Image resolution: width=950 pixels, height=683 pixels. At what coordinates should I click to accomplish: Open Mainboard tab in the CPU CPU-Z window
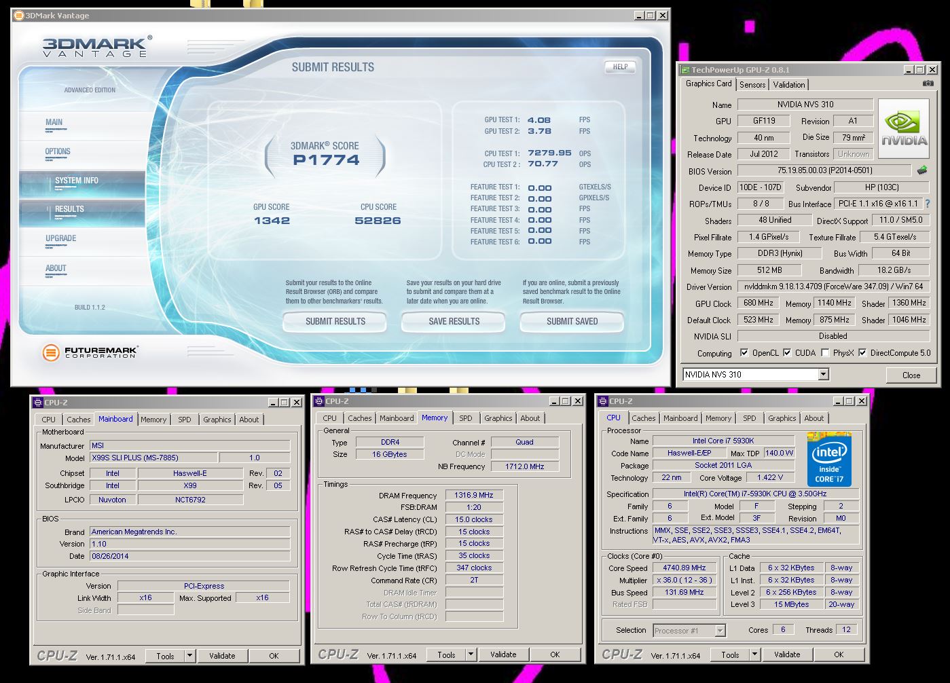(x=680, y=418)
